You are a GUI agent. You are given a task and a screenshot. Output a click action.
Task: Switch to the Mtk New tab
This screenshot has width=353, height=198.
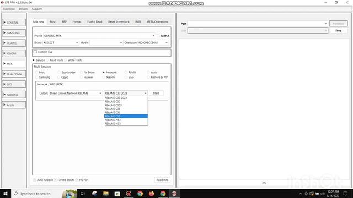[x=39, y=22]
